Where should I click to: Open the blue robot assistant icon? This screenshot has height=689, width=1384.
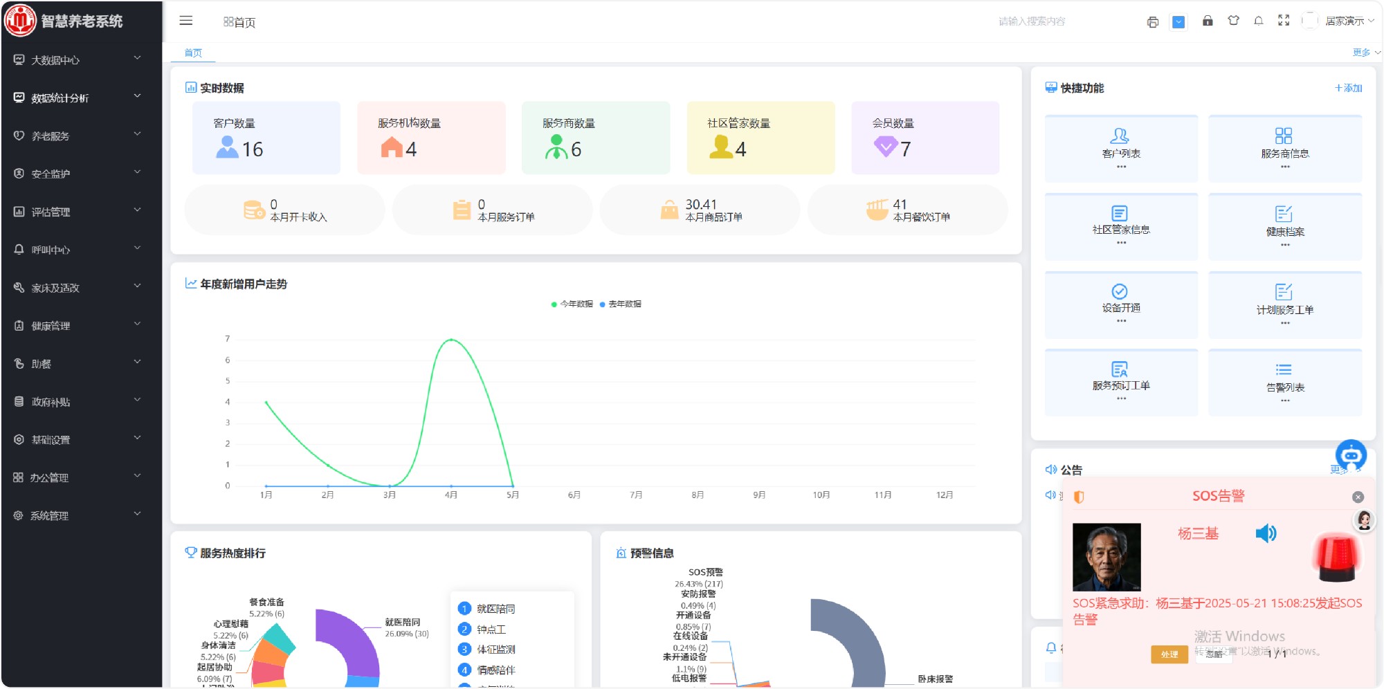point(1351,455)
